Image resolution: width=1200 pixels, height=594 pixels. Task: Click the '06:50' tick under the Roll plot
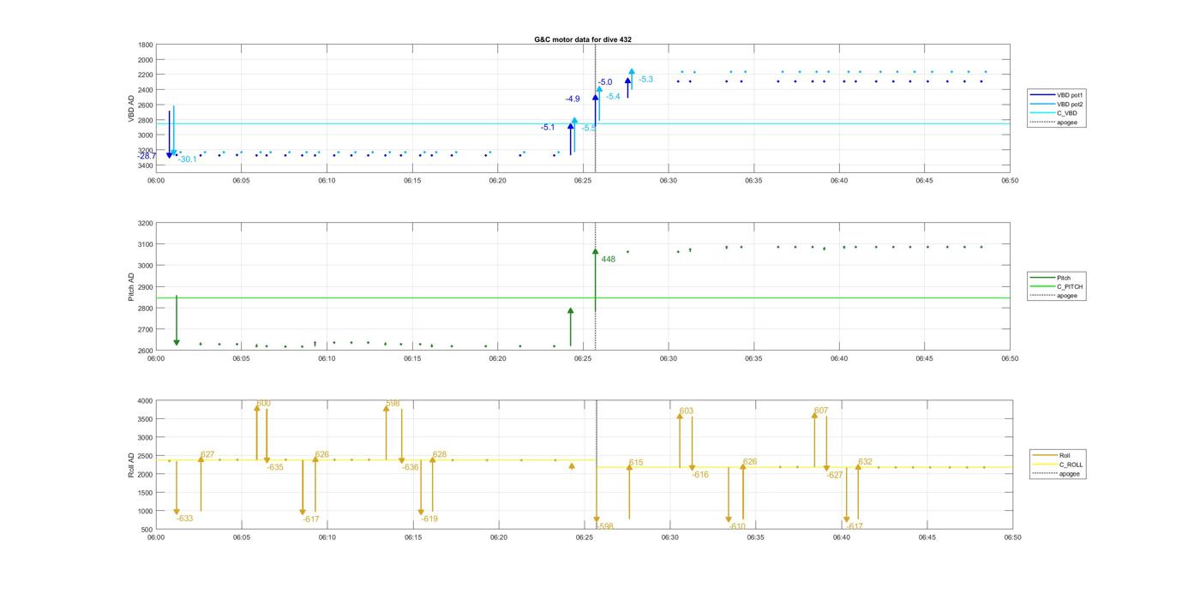(x=1012, y=537)
